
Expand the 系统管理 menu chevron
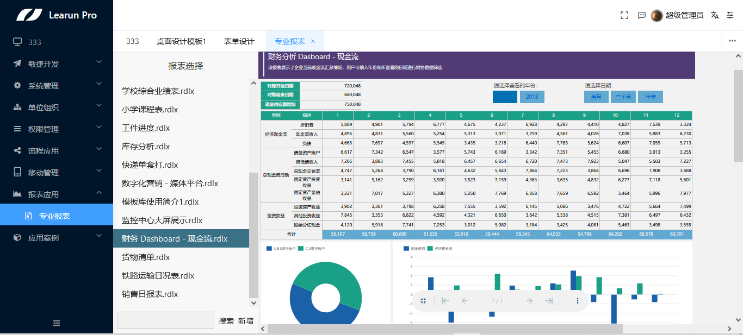click(x=99, y=84)
